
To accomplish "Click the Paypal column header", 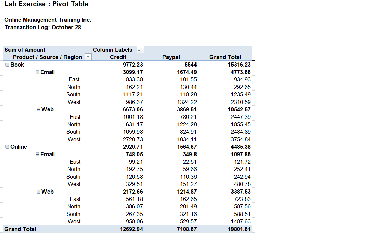I will tap(171, 57).
